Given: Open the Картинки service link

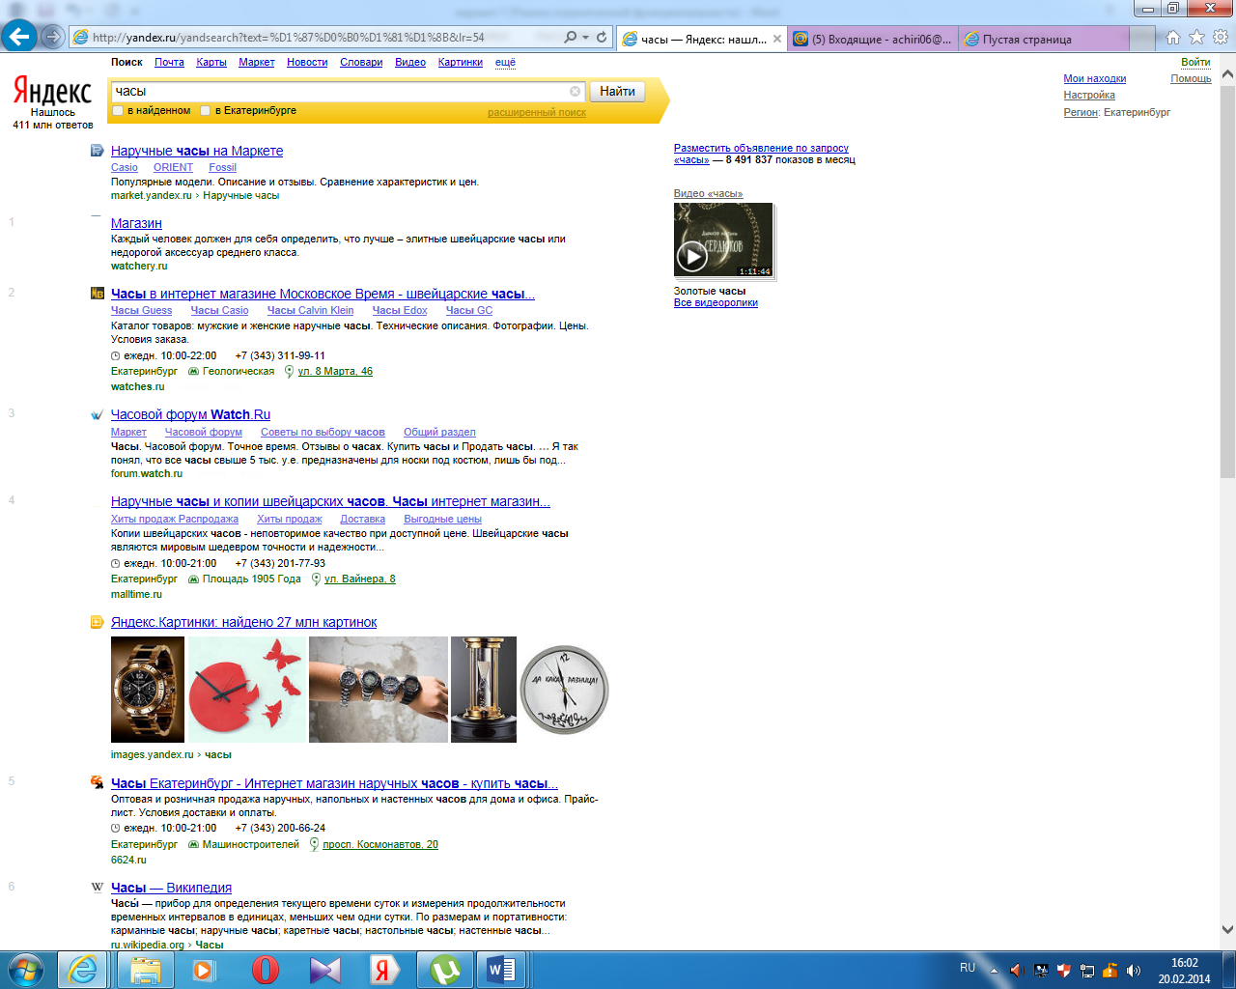Looking at the screenshot, I should click(461, 62).
